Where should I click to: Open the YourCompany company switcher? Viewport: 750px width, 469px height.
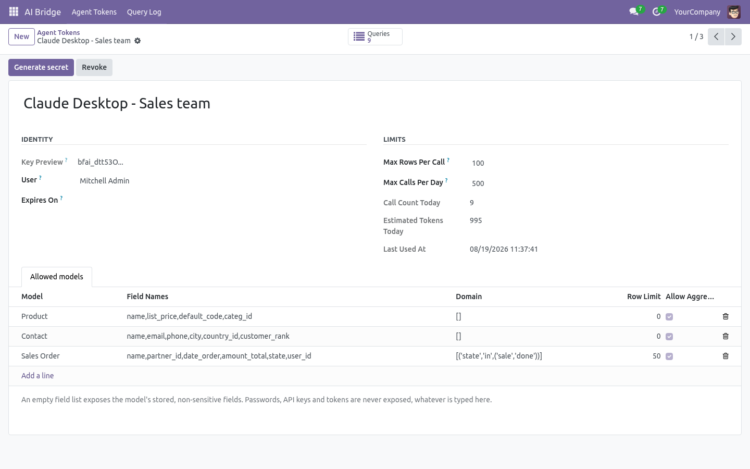click(697, 11)
